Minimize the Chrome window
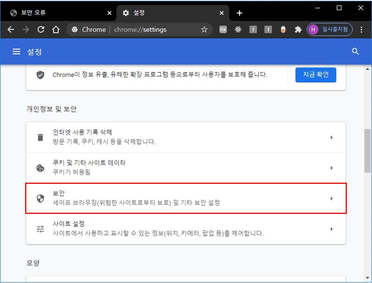This screenshot has width=372, height=283. (x=318, y=8)
